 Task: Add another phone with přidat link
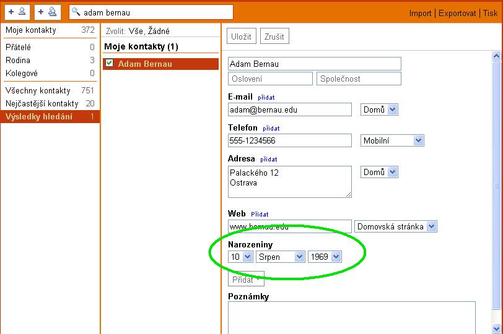(271, 129)
